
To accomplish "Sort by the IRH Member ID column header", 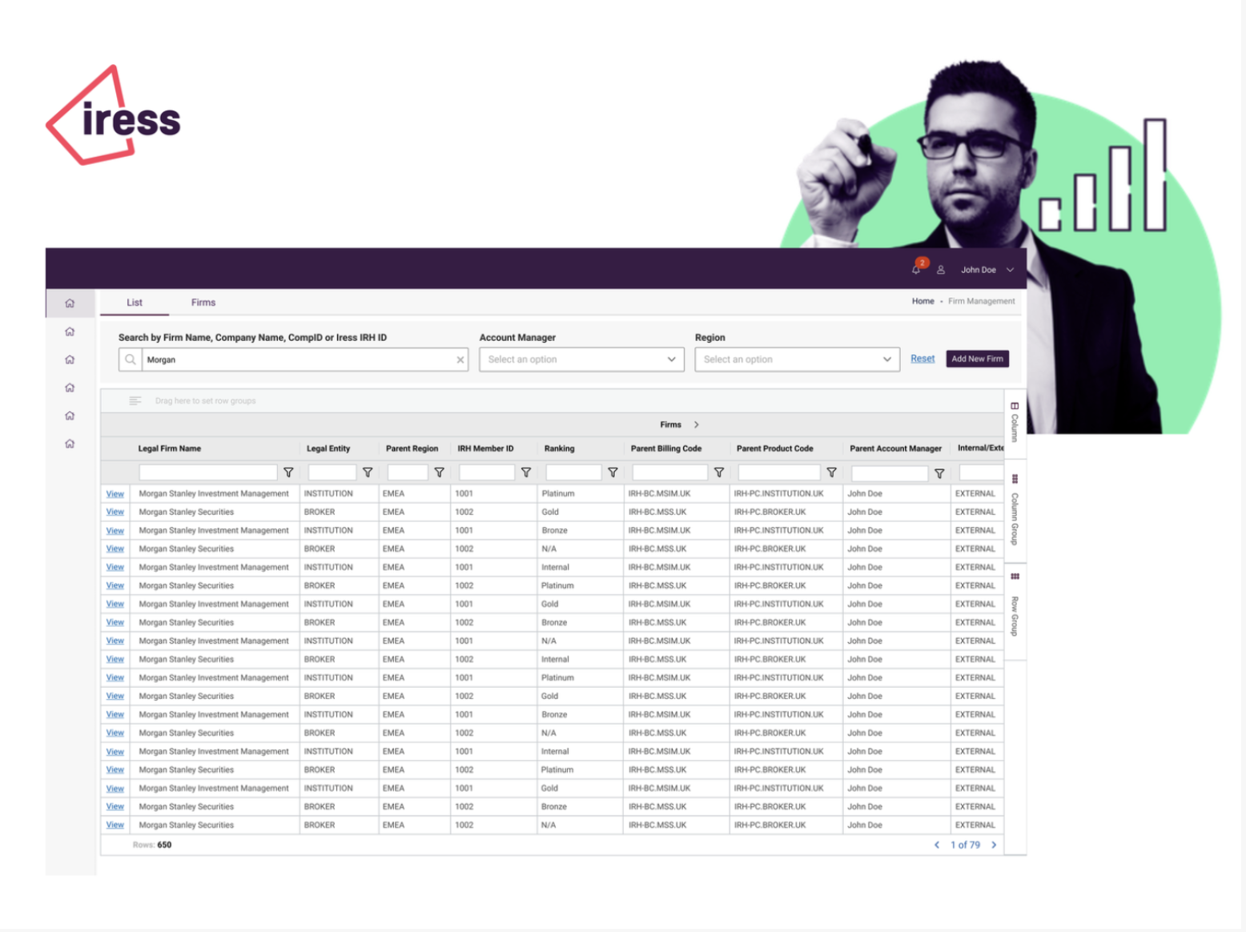I will click(x=486, y=448).
